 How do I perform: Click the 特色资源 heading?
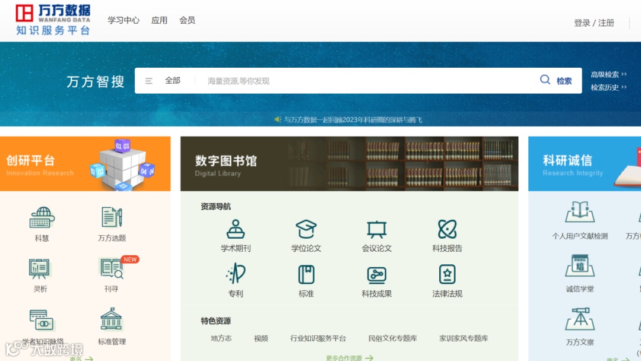pos(215,321)
